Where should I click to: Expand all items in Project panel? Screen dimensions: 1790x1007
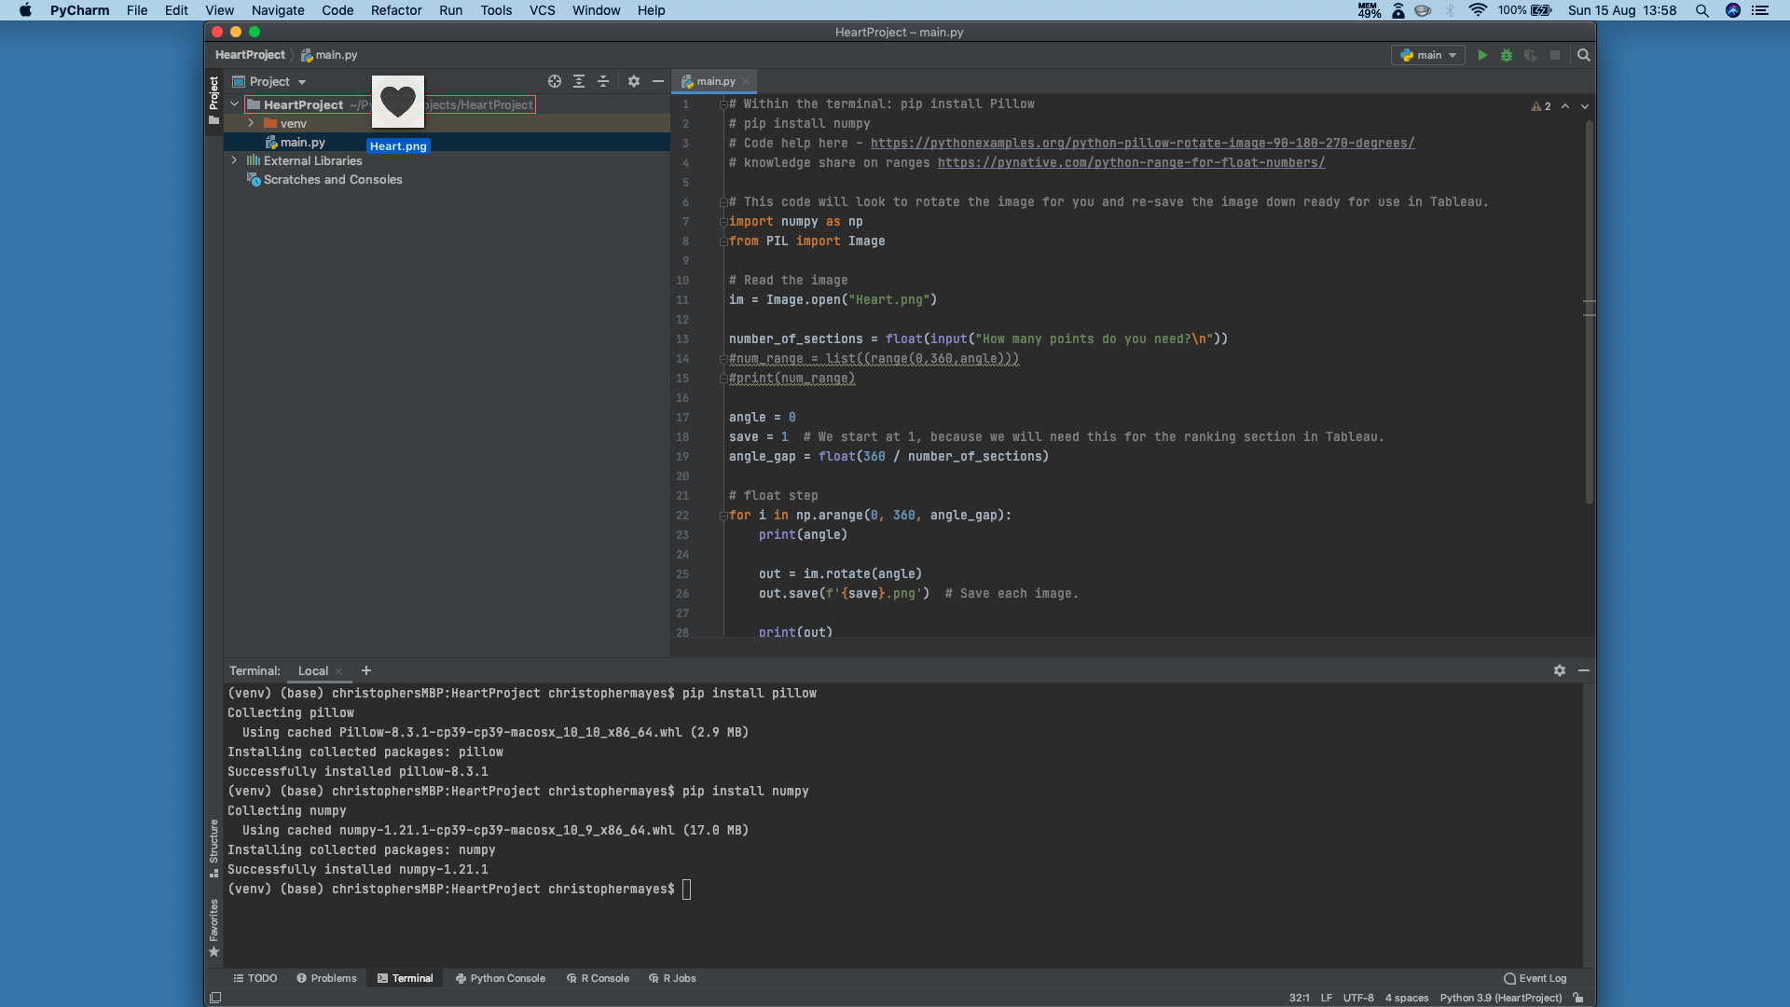pos(579,82)
